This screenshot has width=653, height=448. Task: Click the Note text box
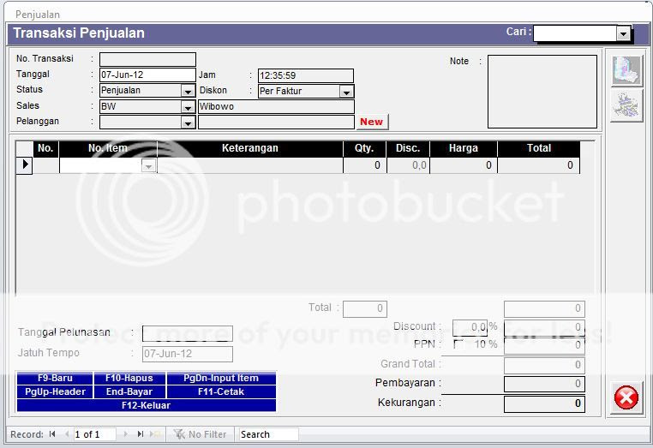(x=542, y=92)
